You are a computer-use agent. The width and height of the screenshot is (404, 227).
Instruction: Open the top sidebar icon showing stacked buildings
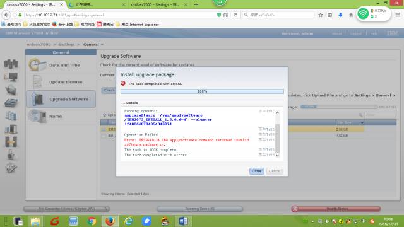pos(11,64)
